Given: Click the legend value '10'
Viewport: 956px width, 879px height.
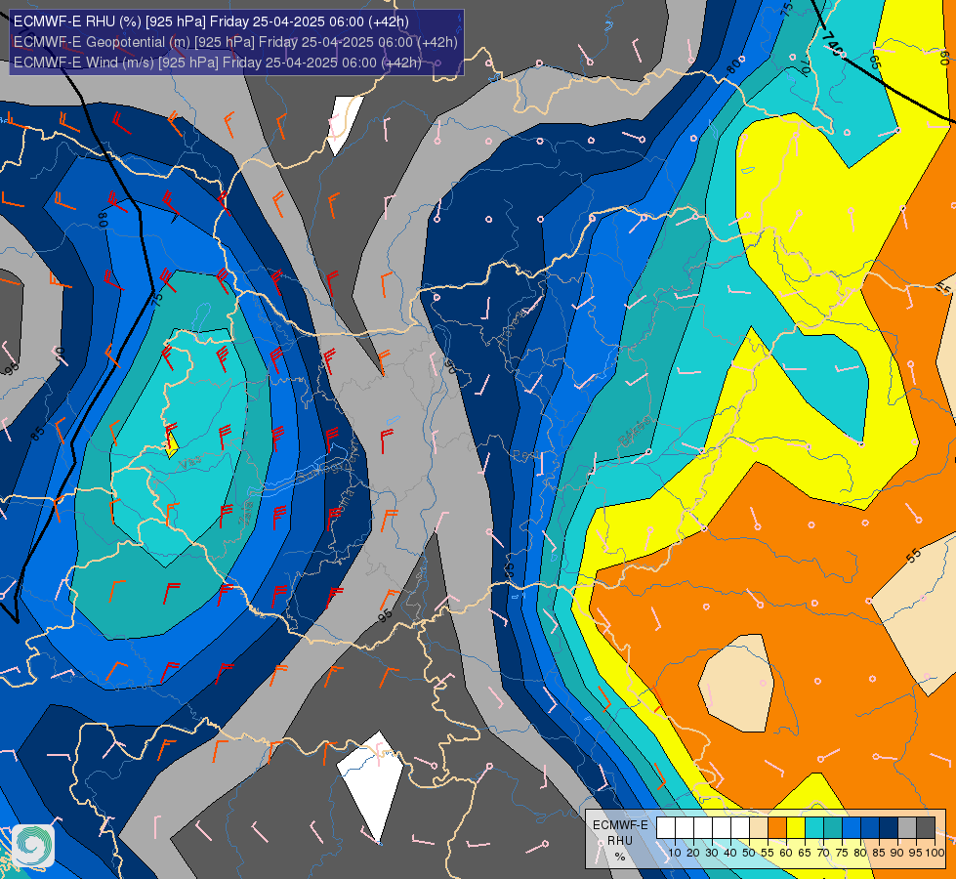Looking at the screenshot, I should [675, 853].
